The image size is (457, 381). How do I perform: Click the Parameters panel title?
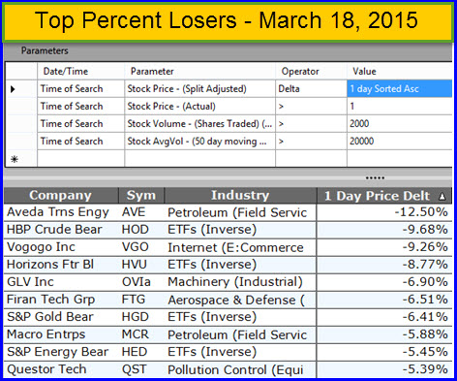pyautogui.click(x=45, y=50)
